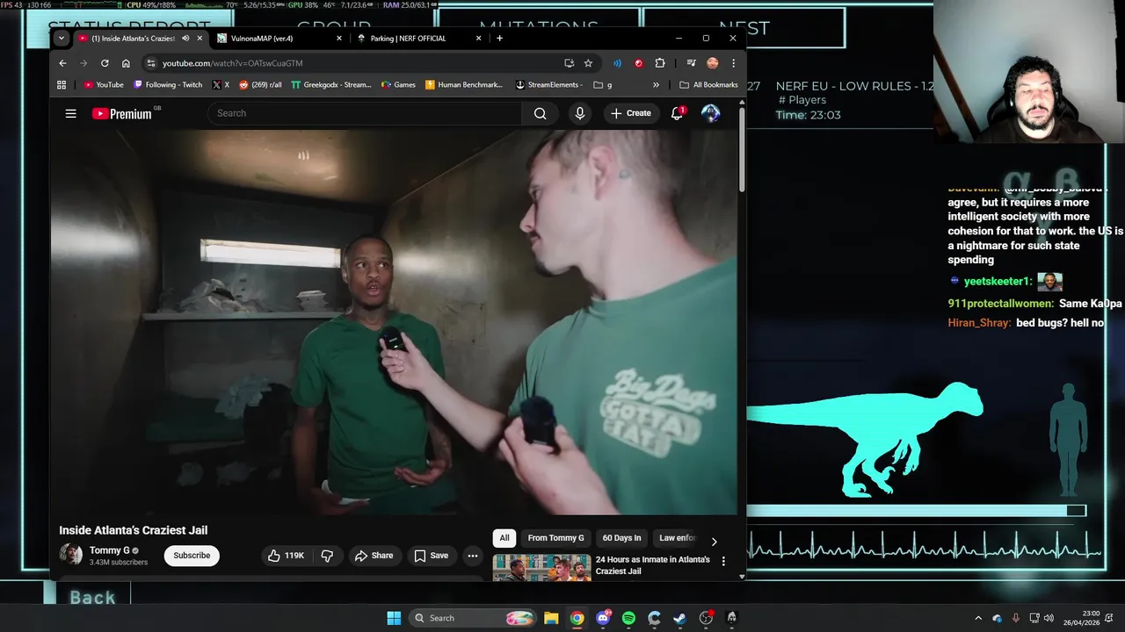Open the g bookmarks folder
This screenshot has width=1125, height=632.
(603, 85)
